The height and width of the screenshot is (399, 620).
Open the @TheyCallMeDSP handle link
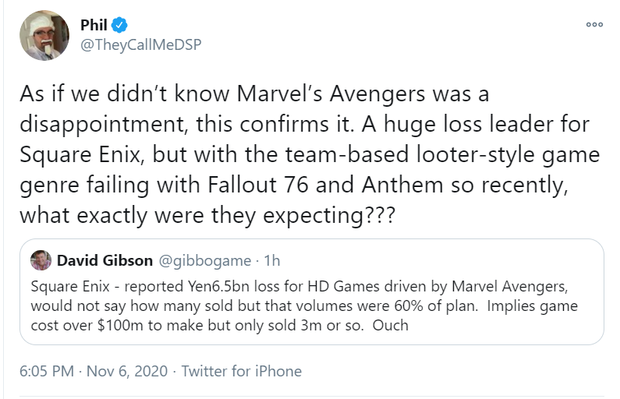140,44
